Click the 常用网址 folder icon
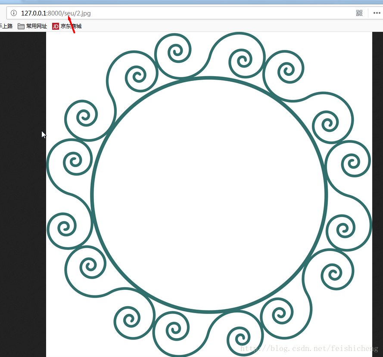The width and height of the screenshot is (383, 357). [21, 26]
